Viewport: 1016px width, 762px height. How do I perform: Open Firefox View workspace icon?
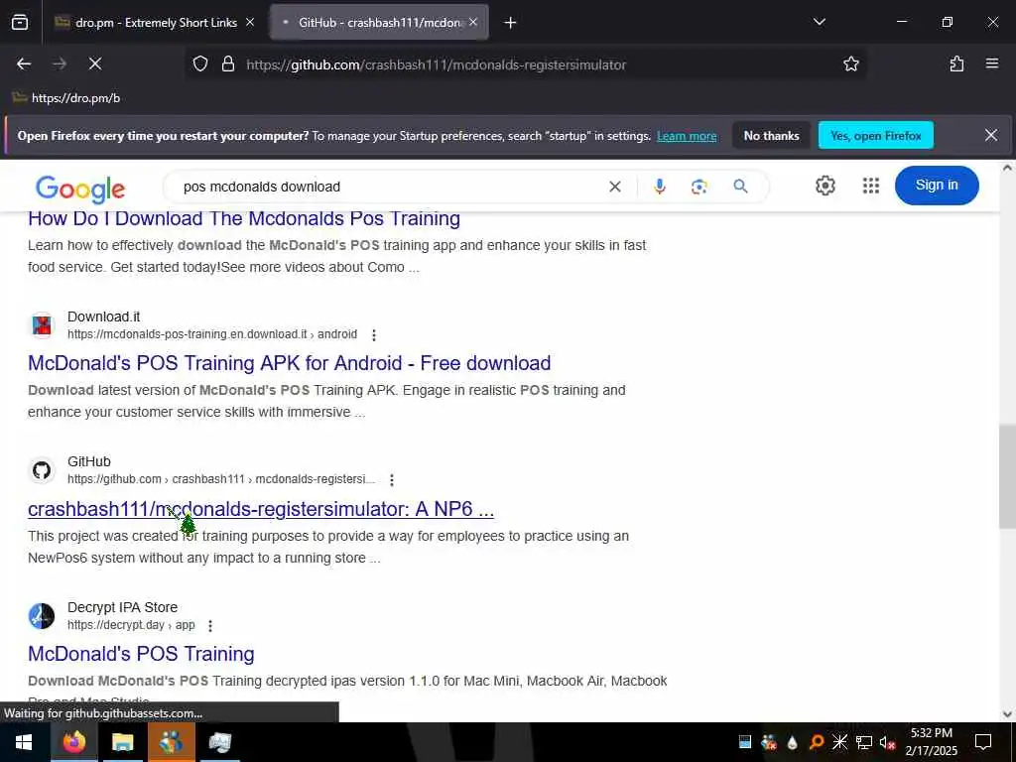(x=20, y=23)
